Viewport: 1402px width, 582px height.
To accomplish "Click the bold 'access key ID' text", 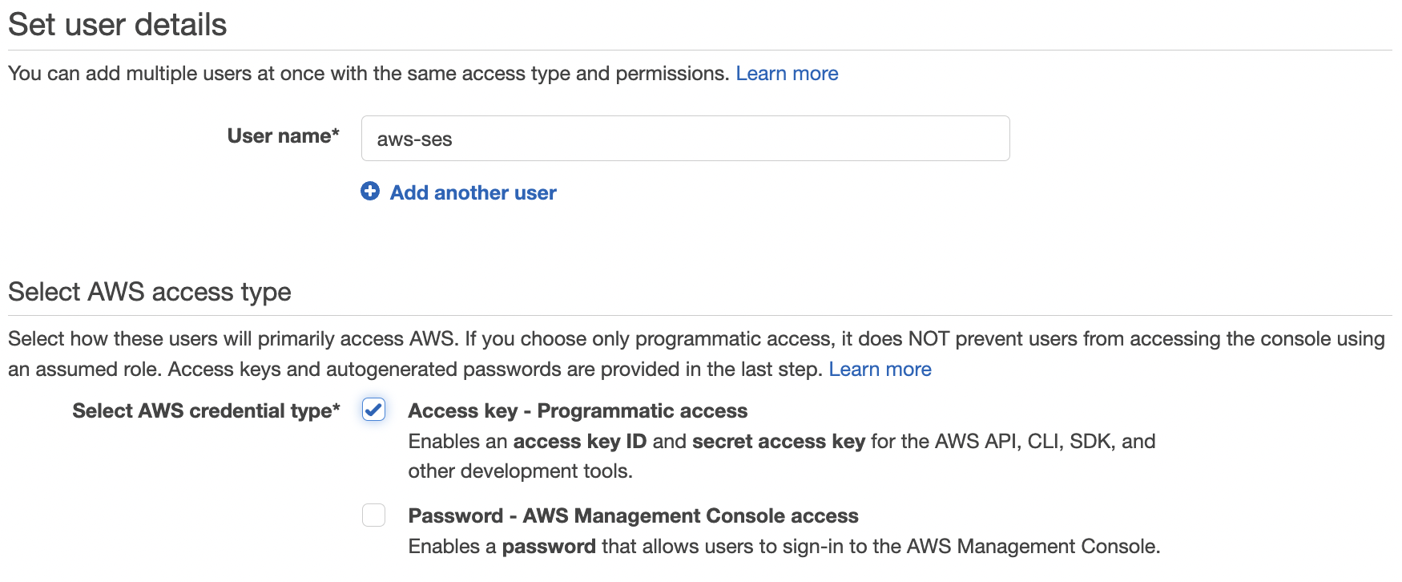I will 579,442.
